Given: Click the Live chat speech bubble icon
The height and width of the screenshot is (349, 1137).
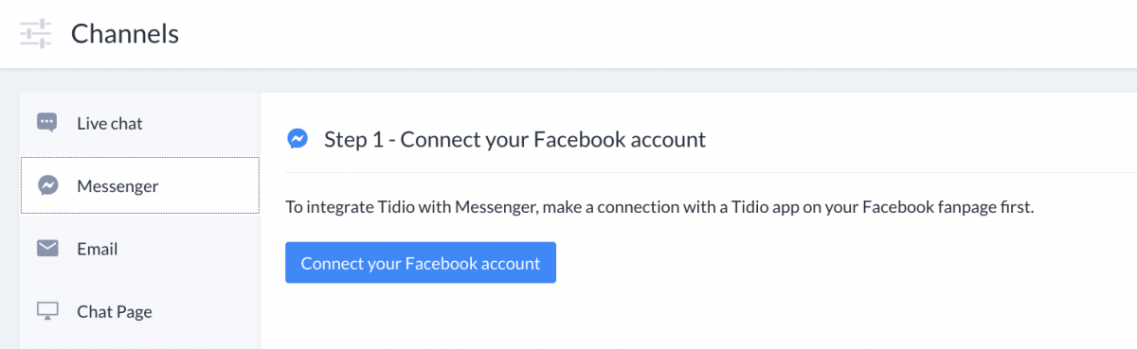Looking at the screenshot, I should (46, 123).
